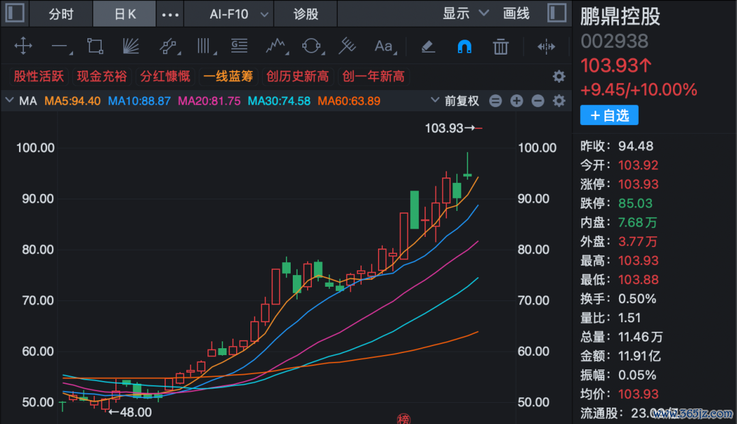Switch to the 分时 tab
This screenshot has width=737, height=424.
[x=61, y=14]
